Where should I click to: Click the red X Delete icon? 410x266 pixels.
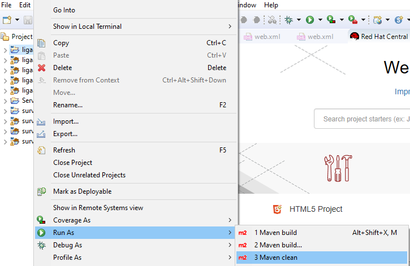(41, 68)
